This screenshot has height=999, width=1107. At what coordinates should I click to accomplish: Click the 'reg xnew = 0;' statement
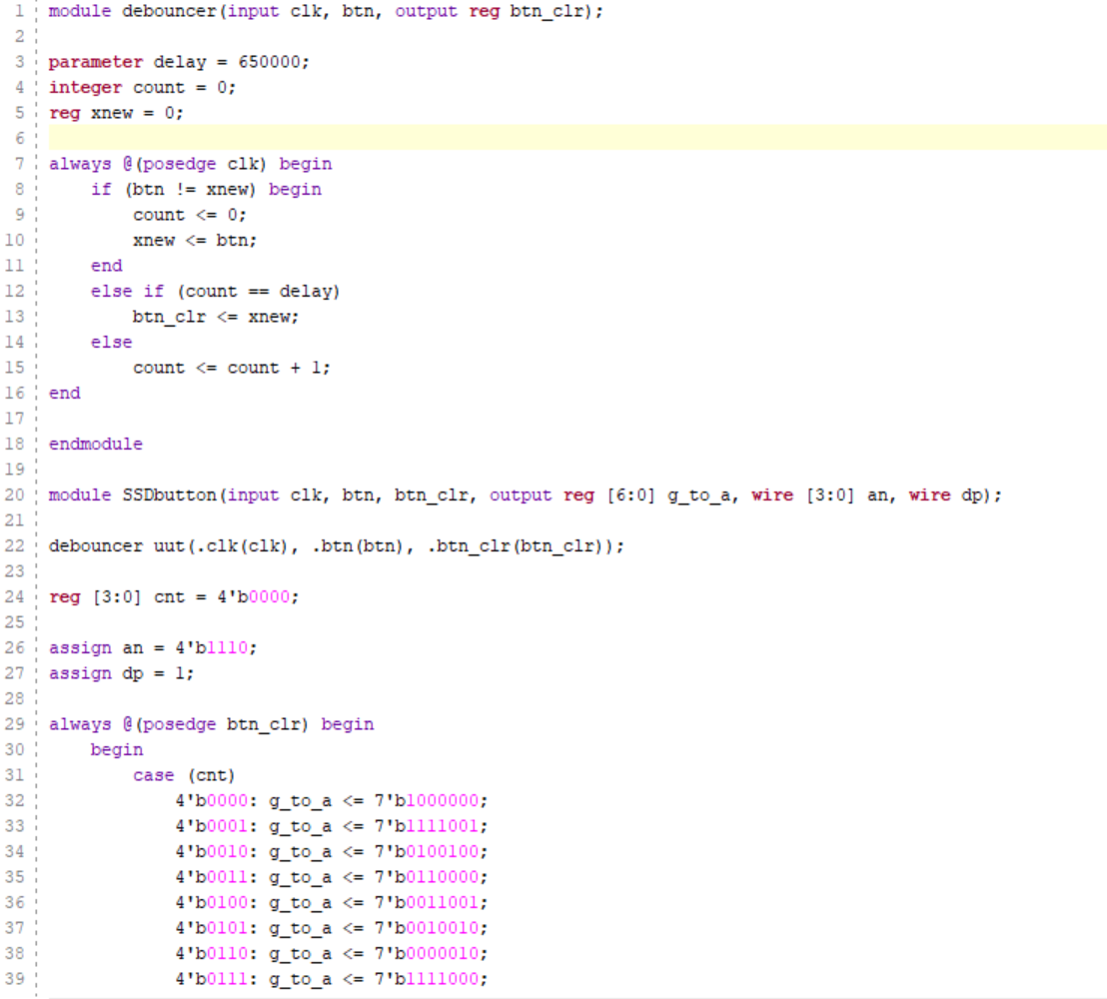(x=116, y=113)
